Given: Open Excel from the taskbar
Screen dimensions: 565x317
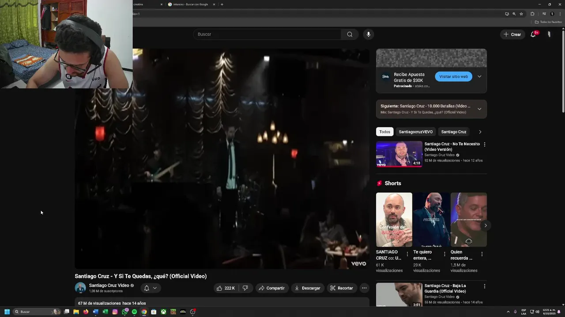Looking at the screenshot, I should (x=105, y=312).
